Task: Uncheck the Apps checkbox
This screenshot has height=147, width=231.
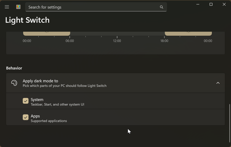Action: pos(26,117)
